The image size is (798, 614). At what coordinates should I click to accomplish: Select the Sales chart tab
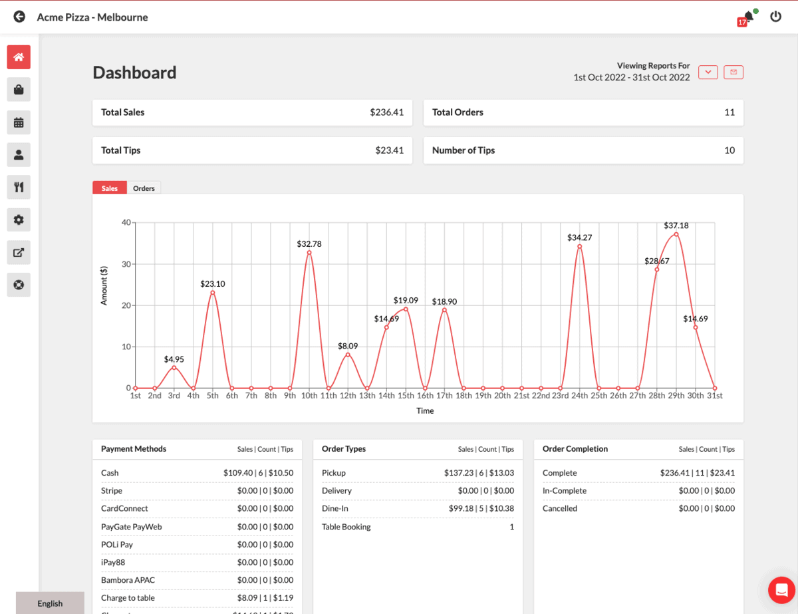[109, 188]
